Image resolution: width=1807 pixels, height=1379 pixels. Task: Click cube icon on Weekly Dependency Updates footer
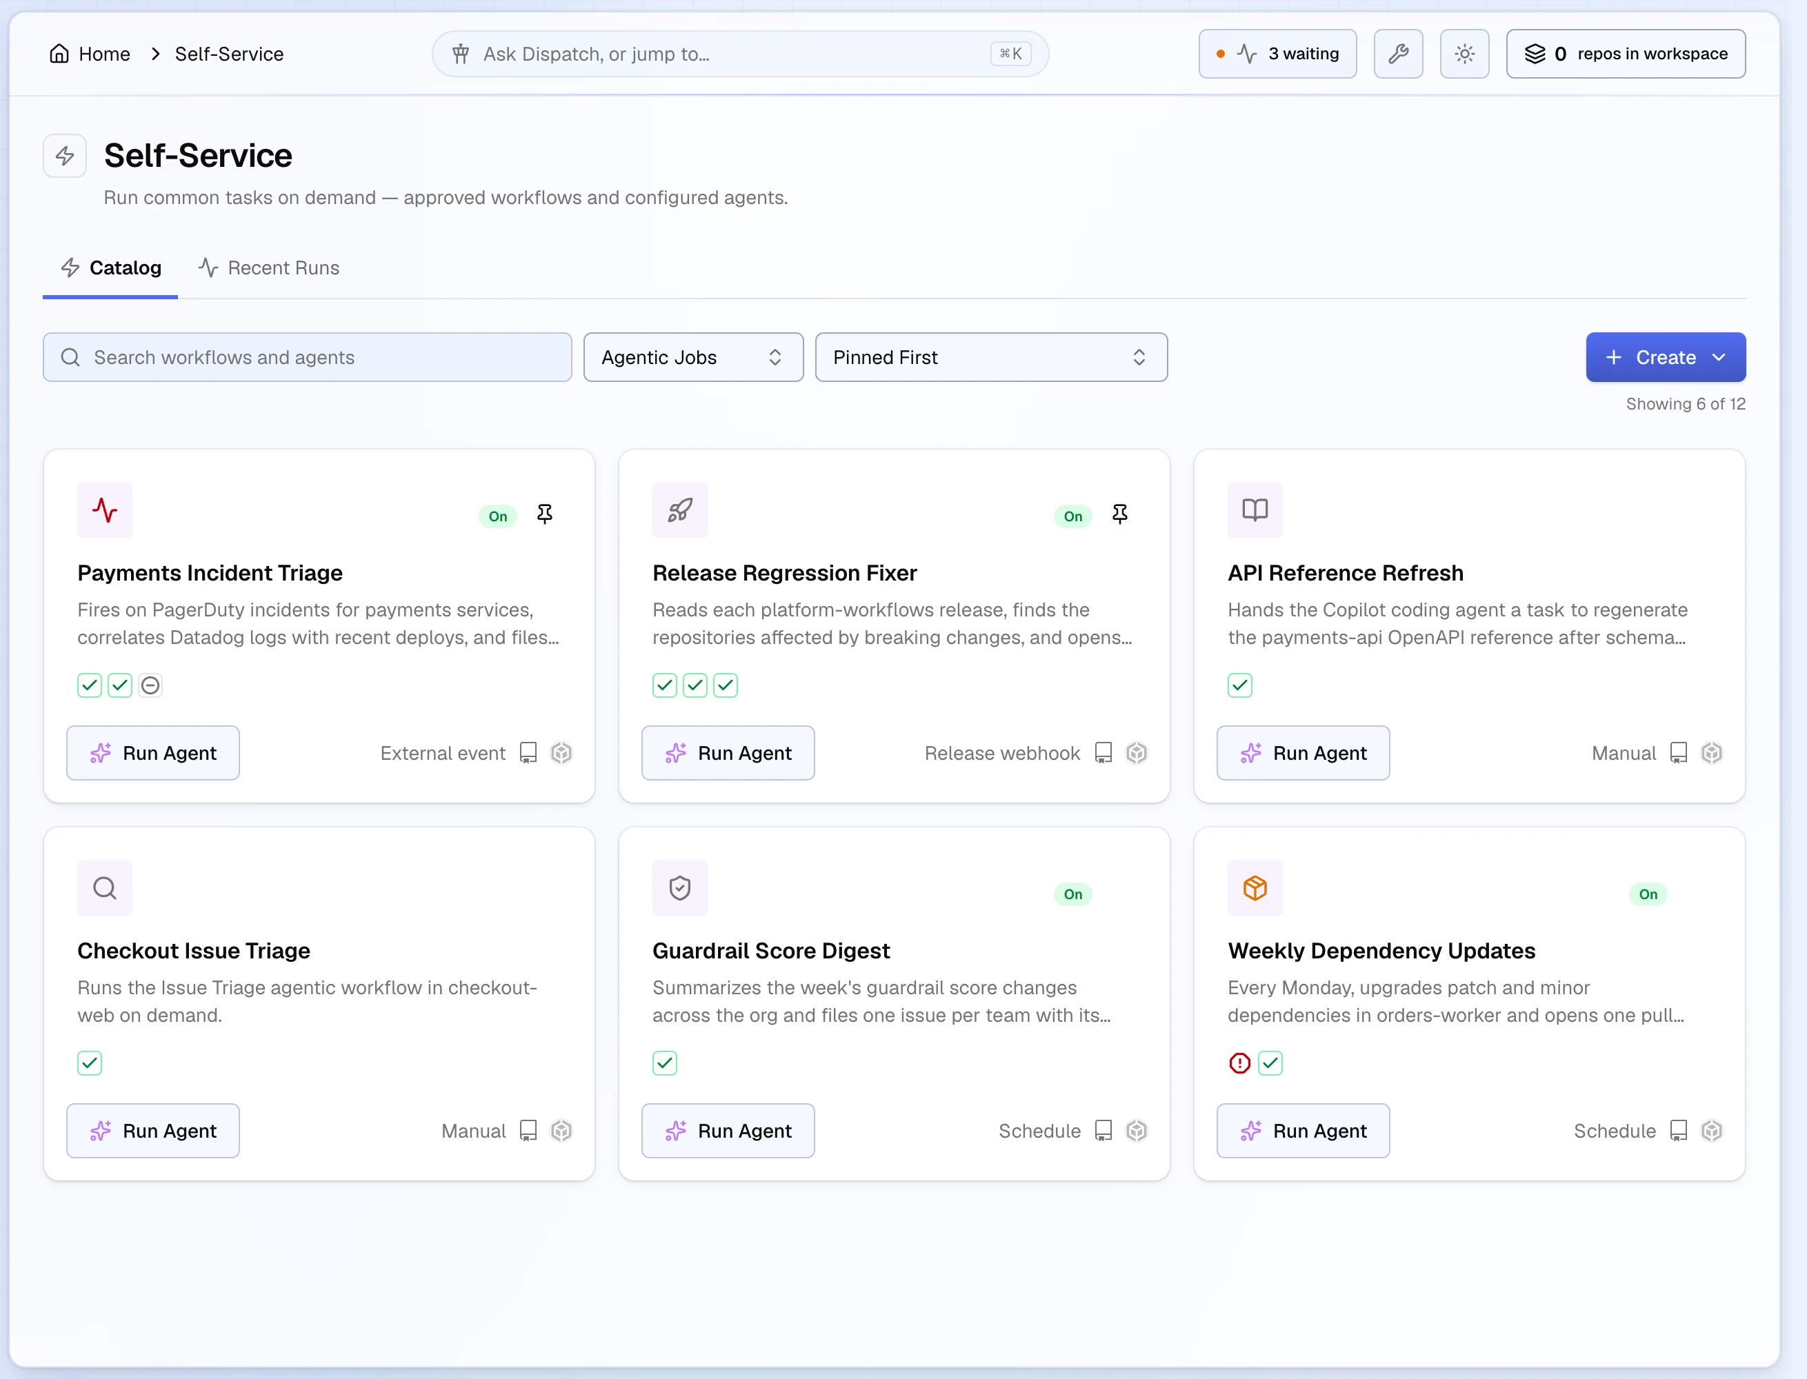tap(1711, 1131)
